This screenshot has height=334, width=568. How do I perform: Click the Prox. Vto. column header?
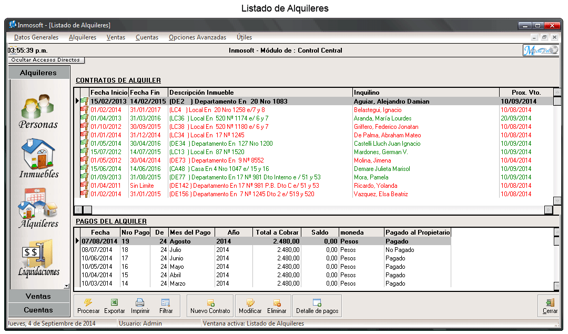tap(526, 93)
